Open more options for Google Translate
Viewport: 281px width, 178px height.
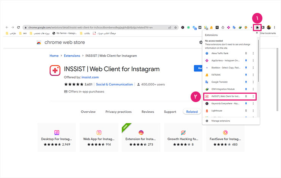coord(253,82)
